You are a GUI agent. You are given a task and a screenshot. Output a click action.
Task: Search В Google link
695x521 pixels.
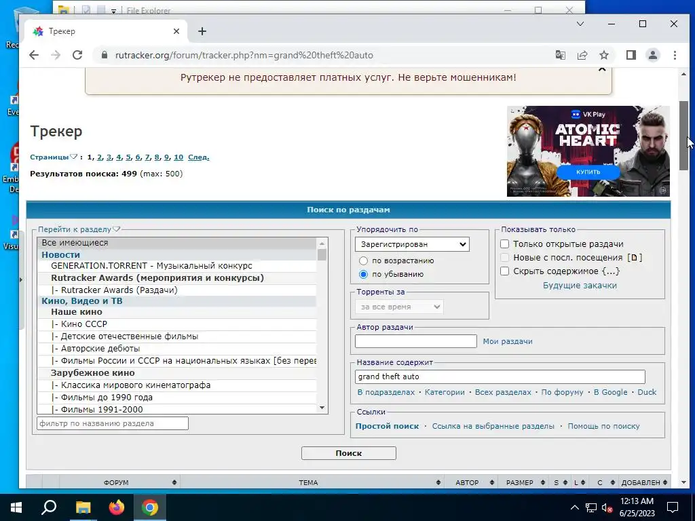click(610, 392)
